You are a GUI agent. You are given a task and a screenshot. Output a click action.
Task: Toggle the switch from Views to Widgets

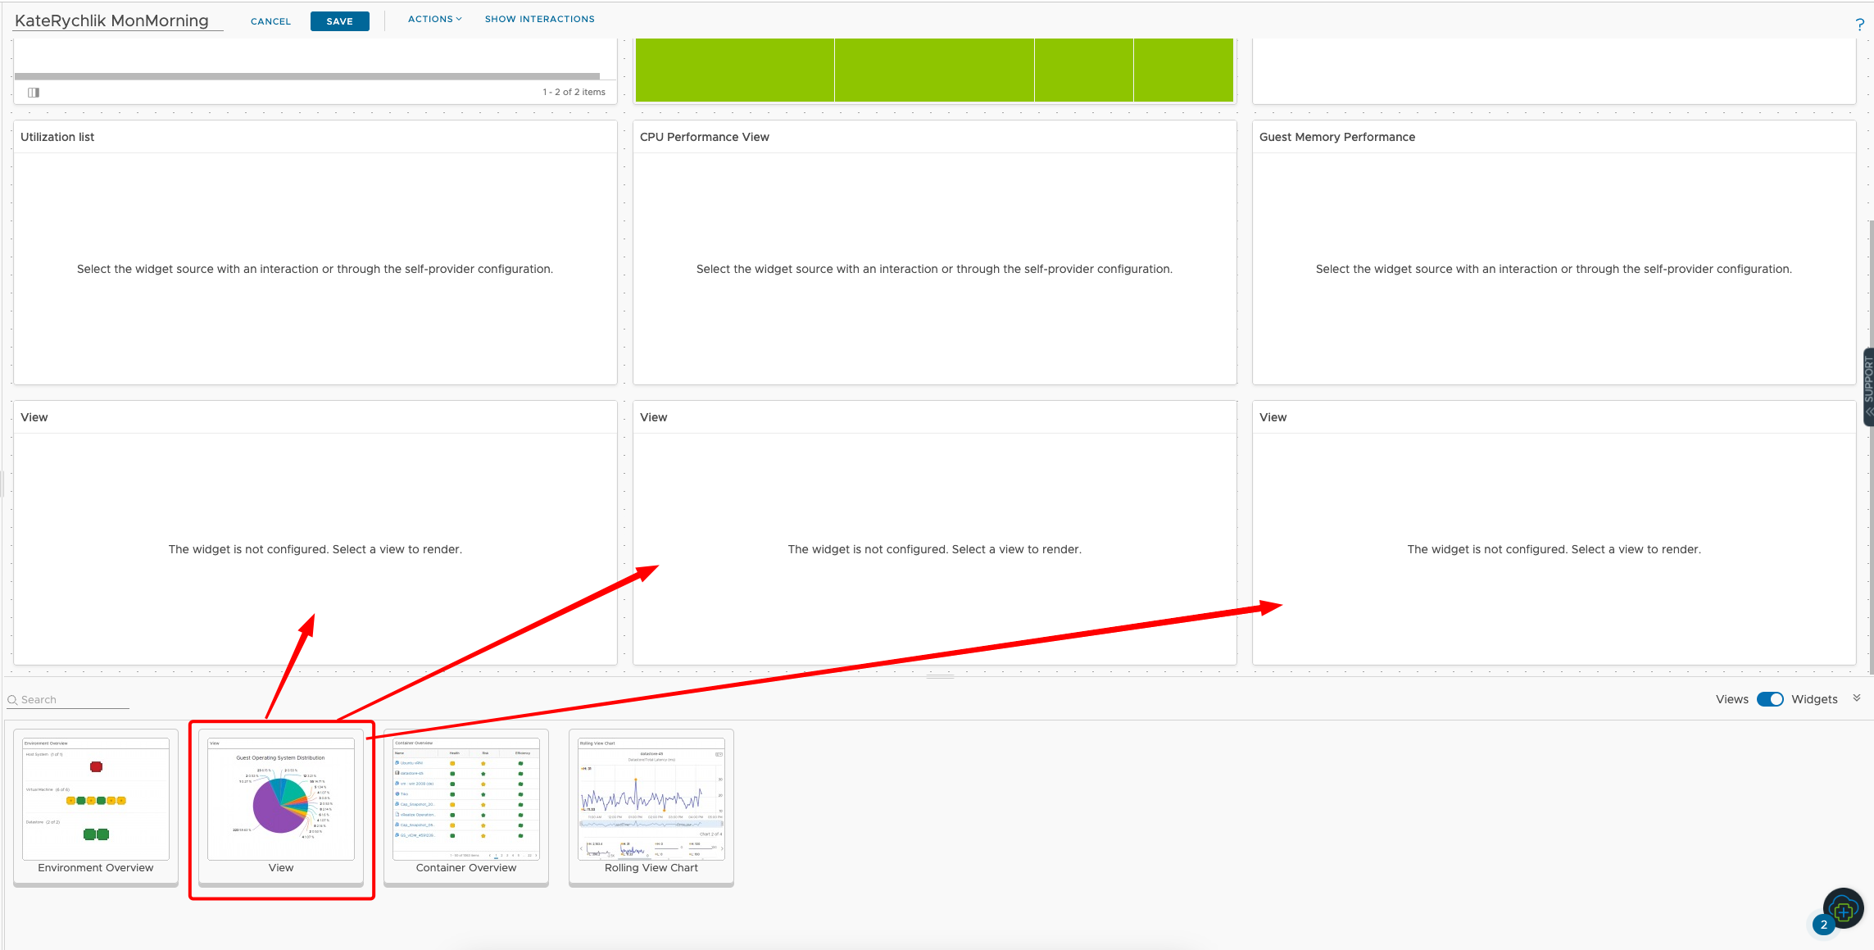click(x=1770, y=699)
